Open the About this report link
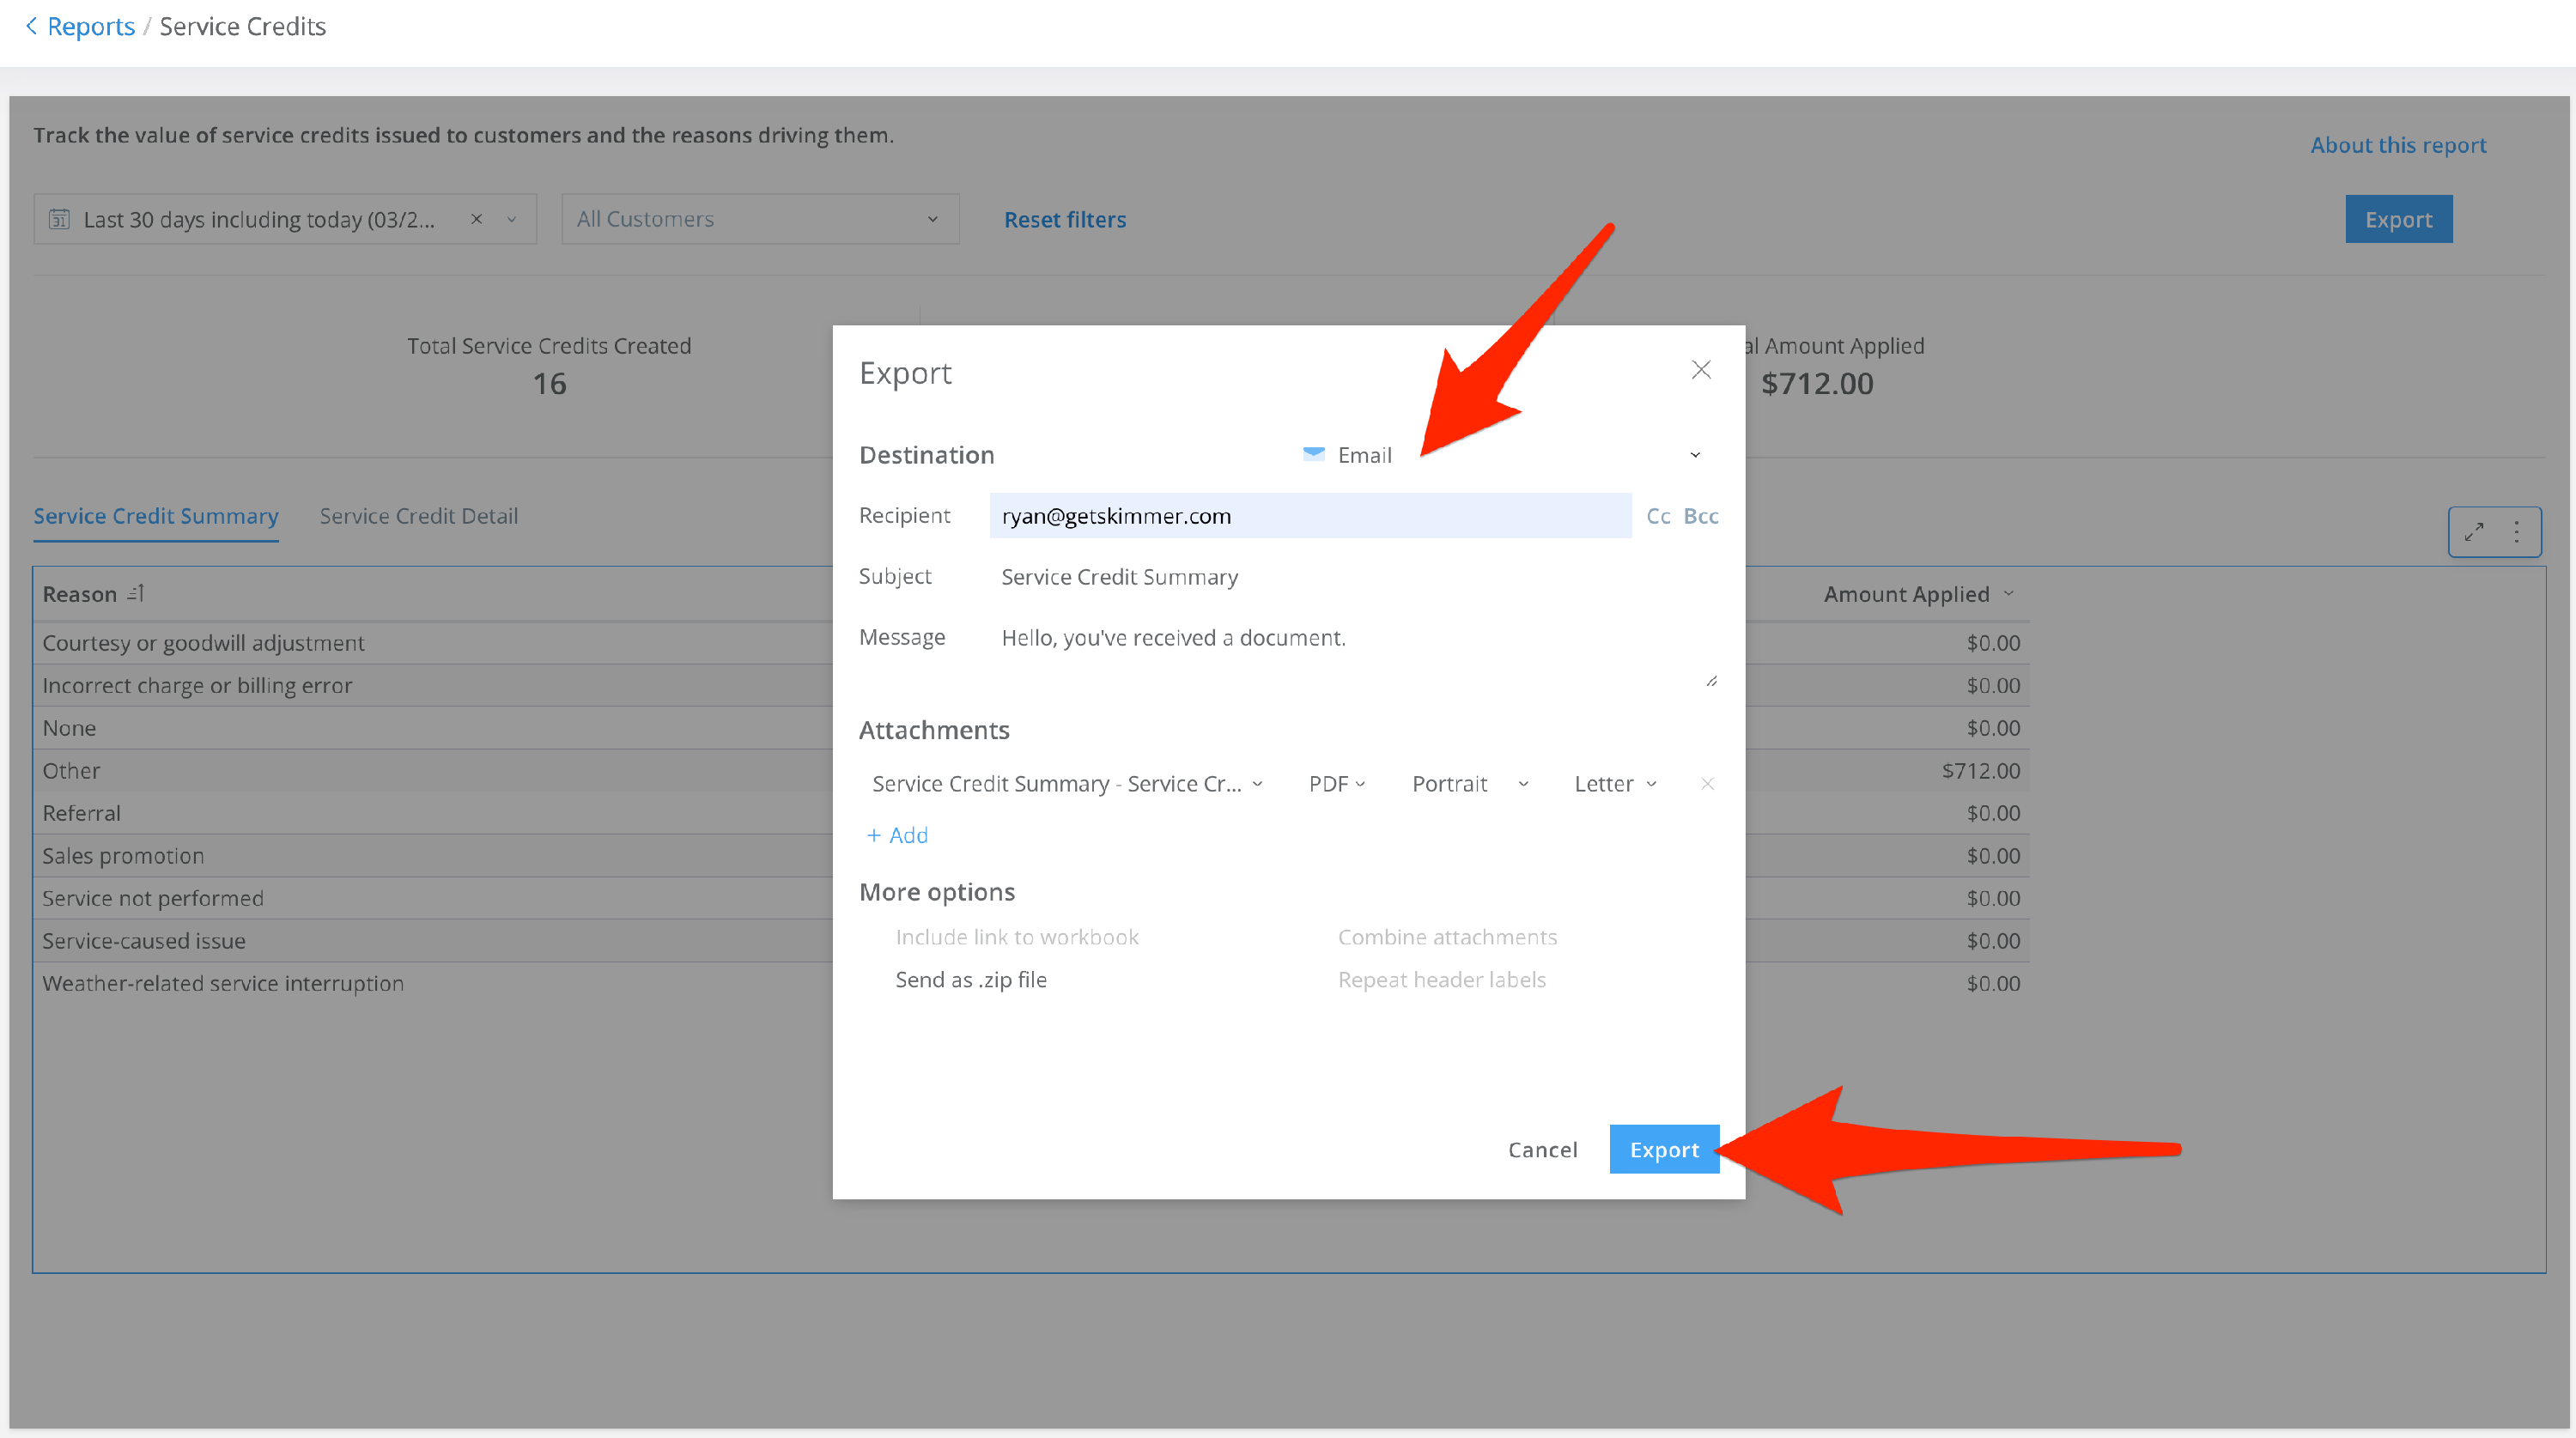The image size is (2576, 1438). 2398,145
